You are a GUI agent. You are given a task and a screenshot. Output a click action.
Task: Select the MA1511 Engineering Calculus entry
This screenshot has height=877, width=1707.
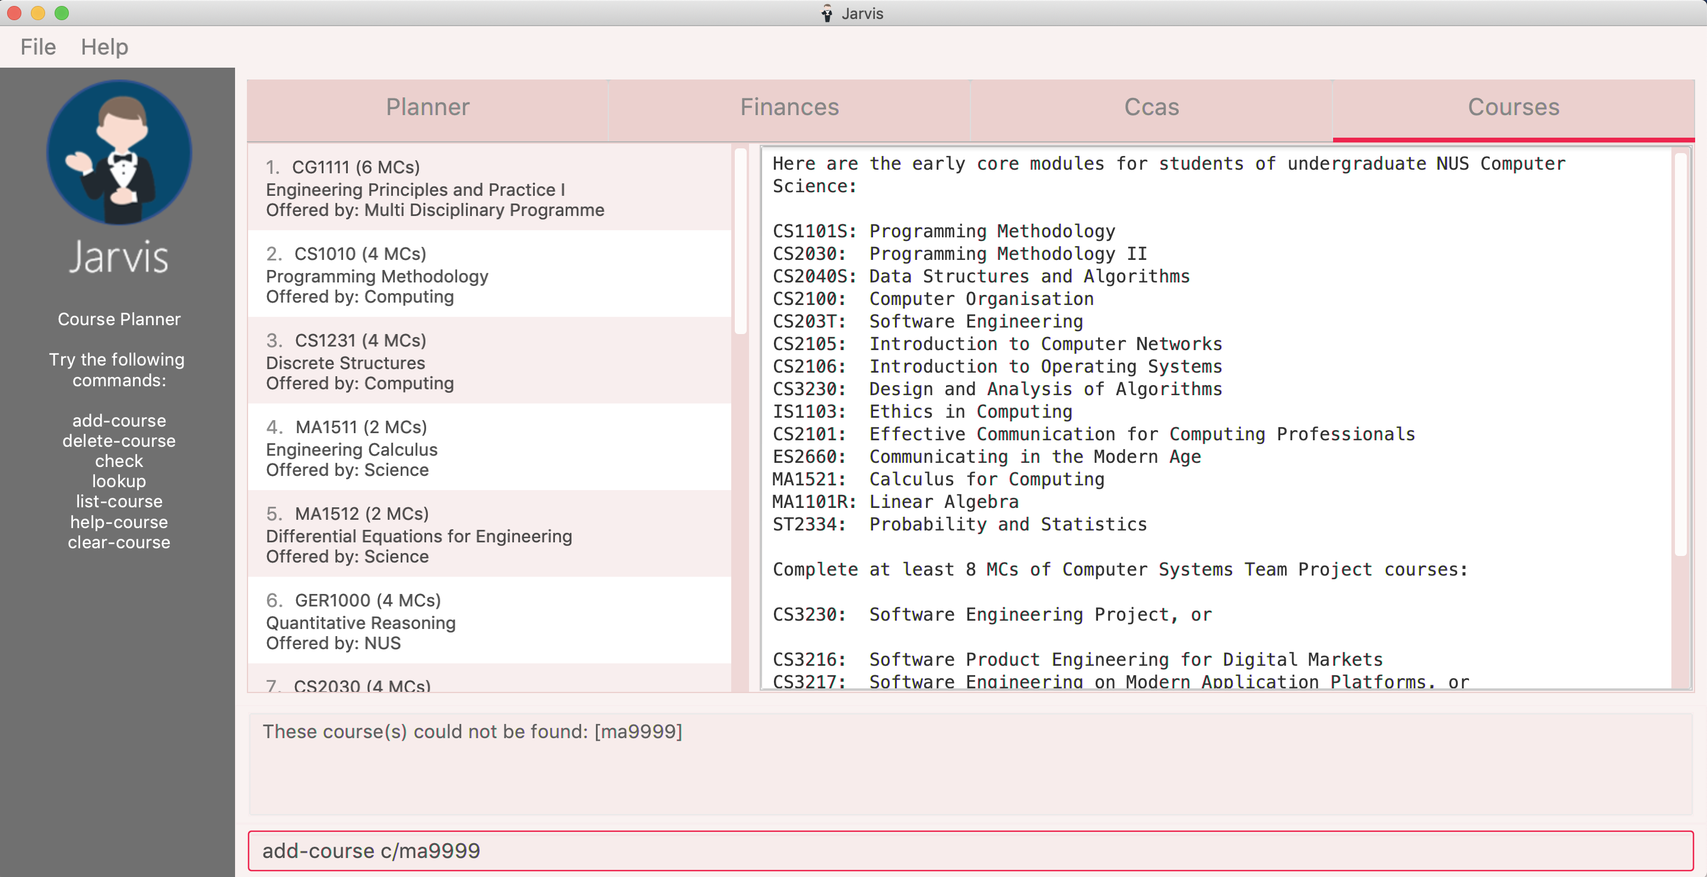click(489, 448)
